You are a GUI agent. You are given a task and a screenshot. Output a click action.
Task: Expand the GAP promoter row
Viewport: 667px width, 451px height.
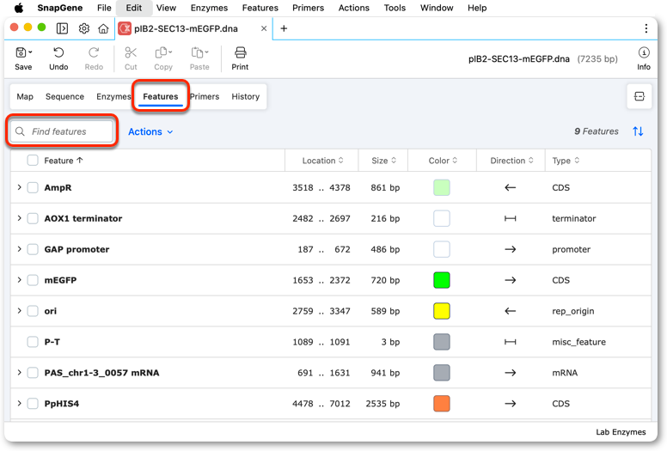19,249
